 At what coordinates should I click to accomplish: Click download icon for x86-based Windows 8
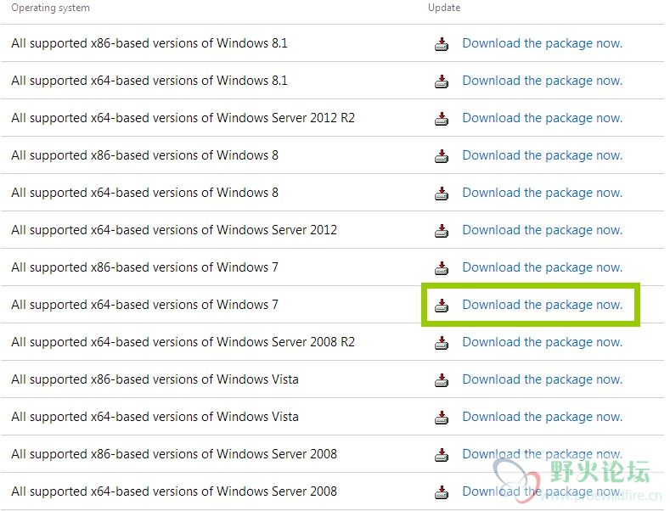tap(442, 155)
